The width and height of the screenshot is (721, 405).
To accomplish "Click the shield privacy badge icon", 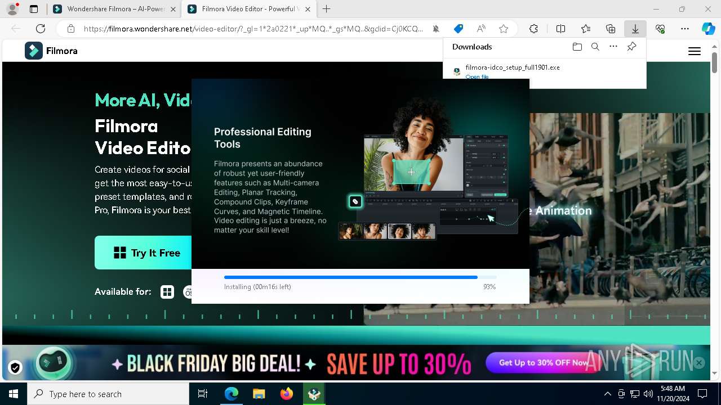I will [x=15, y=367].
